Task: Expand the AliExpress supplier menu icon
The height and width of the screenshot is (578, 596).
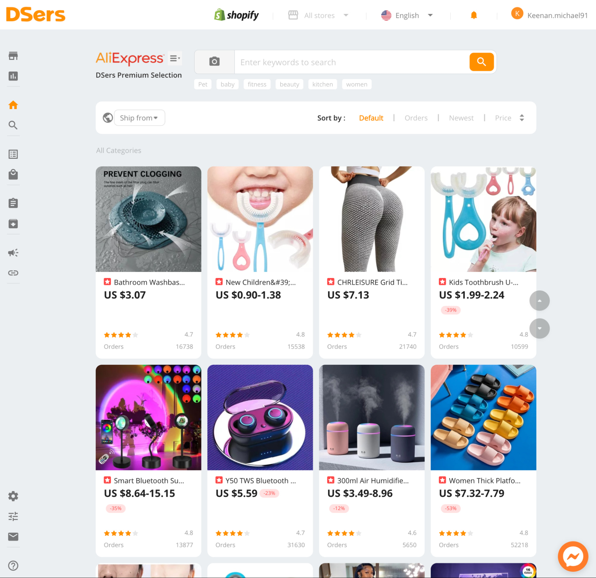Action: [x=175, y=58]
